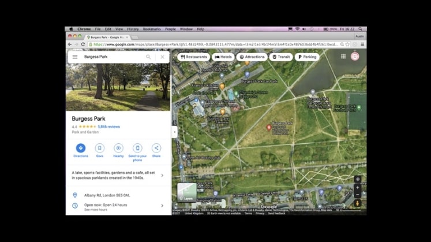The height and width of the screenshot is (242, 431).
Task: Clear the Burgess Park search
Action: point(162,57)
